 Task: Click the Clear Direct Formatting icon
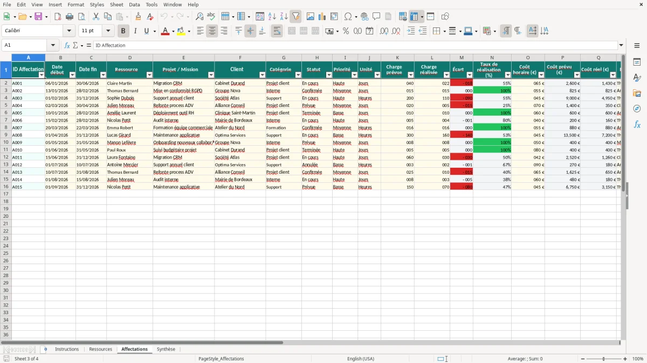tap(150, 17)
